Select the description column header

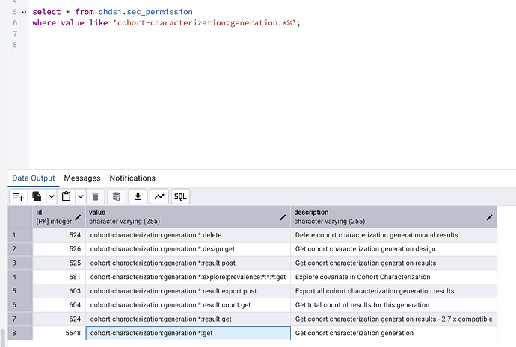click(x=394, y=217)
